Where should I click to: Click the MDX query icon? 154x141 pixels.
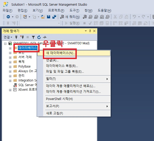(90, 17)
